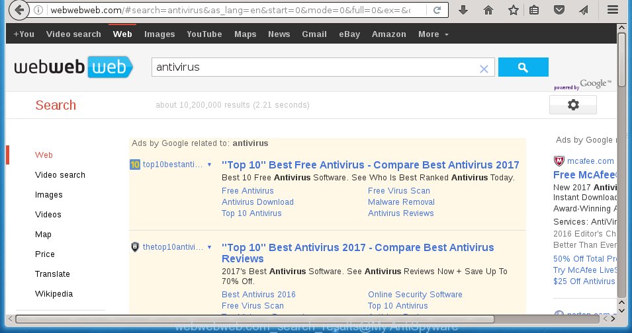Switch to Images in the top bar

pos(159,34)
